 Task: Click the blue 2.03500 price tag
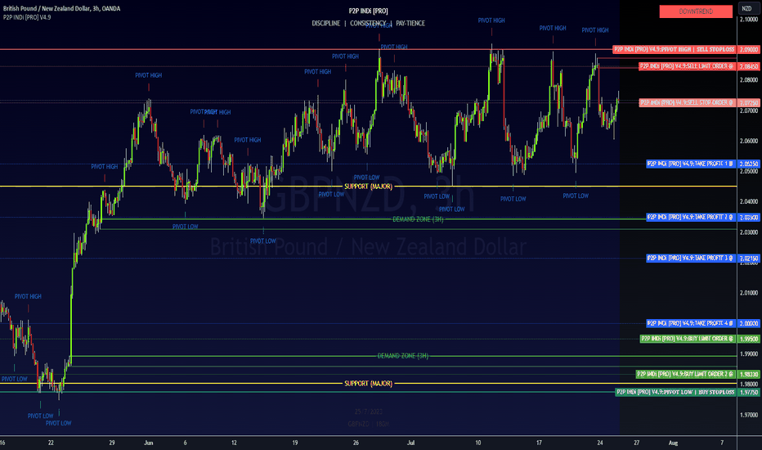click(x=749, y=218)
